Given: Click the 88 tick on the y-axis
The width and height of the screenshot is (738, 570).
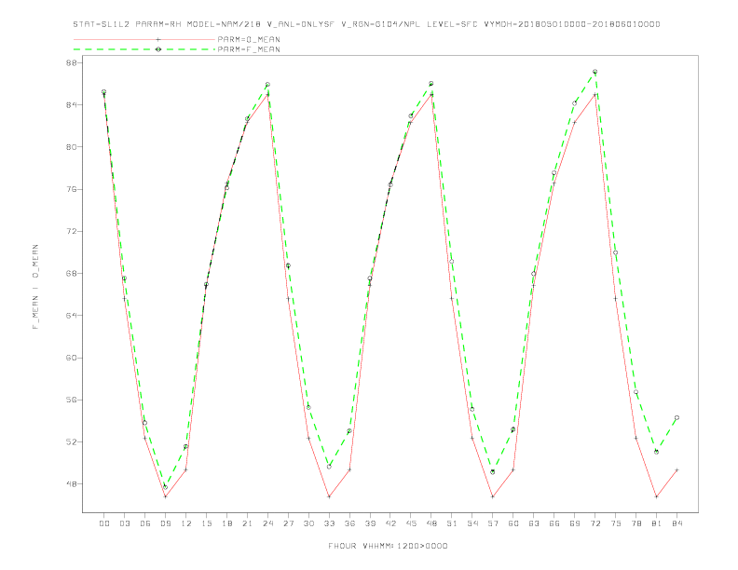Looking at the screenshot, I should 72,62.
